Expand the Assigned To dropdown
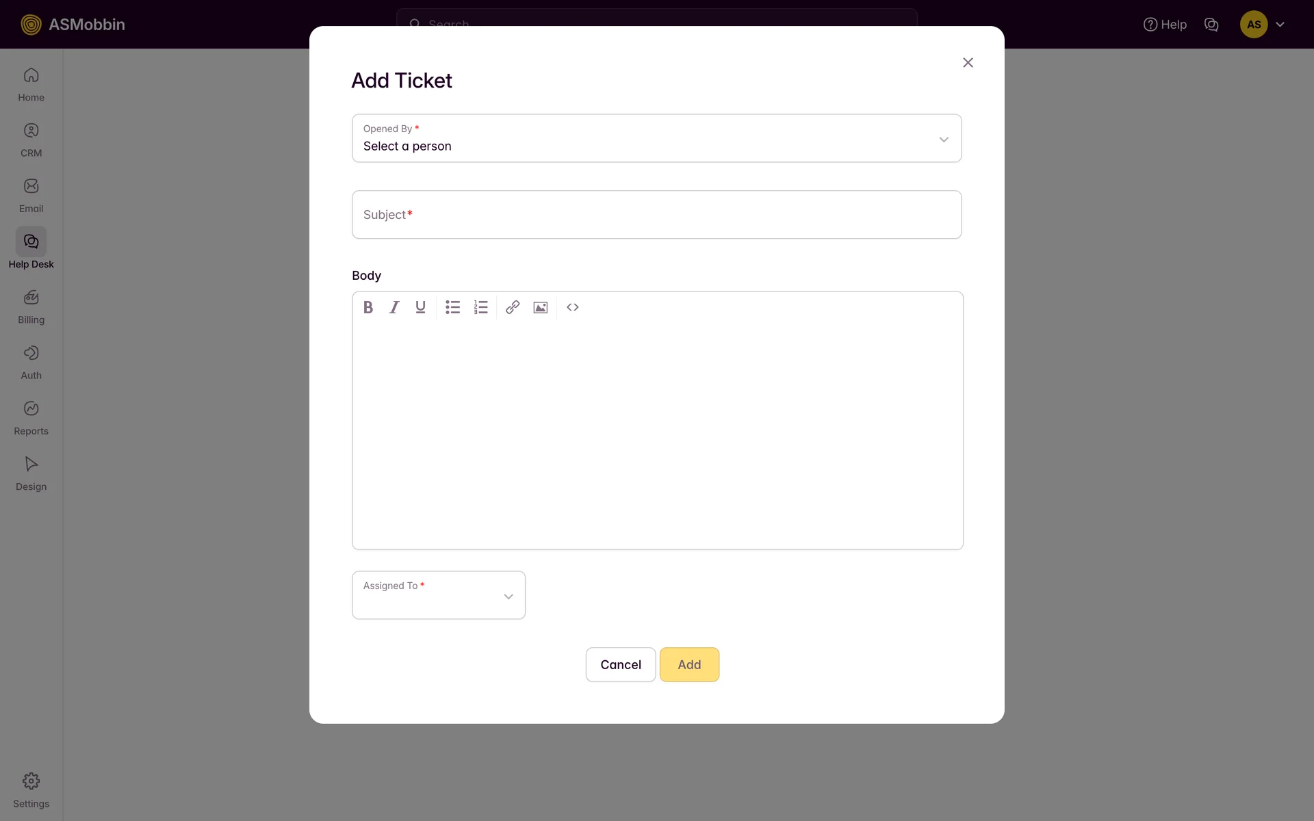Image resolution: width=1314 pixels, height=821 pixels. [x=439, y=595]
